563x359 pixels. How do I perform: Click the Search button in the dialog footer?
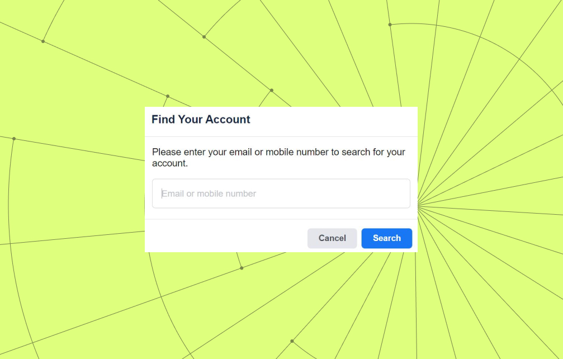[x=386, y=238]
